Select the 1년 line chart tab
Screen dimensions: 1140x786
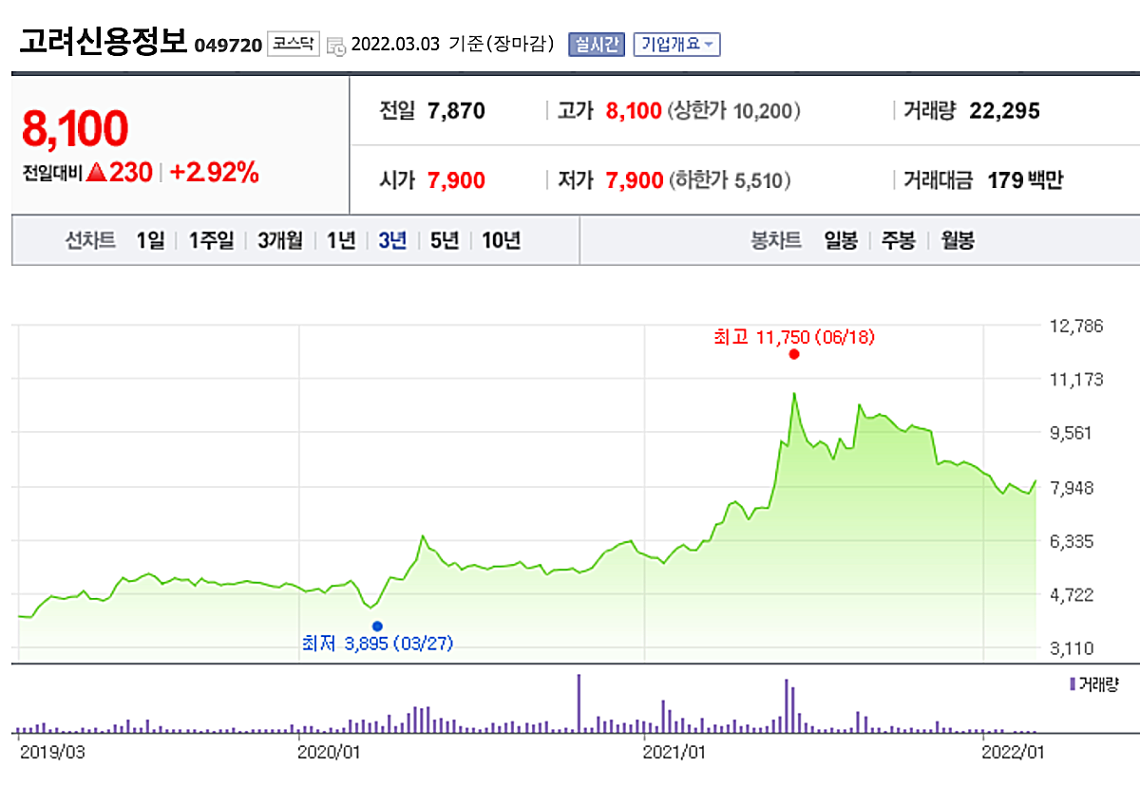pos(341,240)
